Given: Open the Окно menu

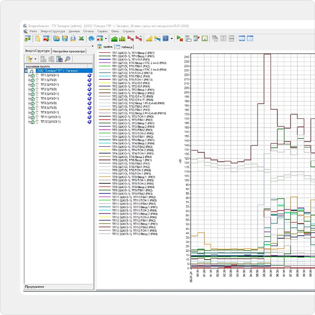Looking at the screenshot, I should 115,31.
